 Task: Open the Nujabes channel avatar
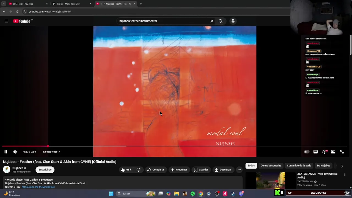coord(7,169)
